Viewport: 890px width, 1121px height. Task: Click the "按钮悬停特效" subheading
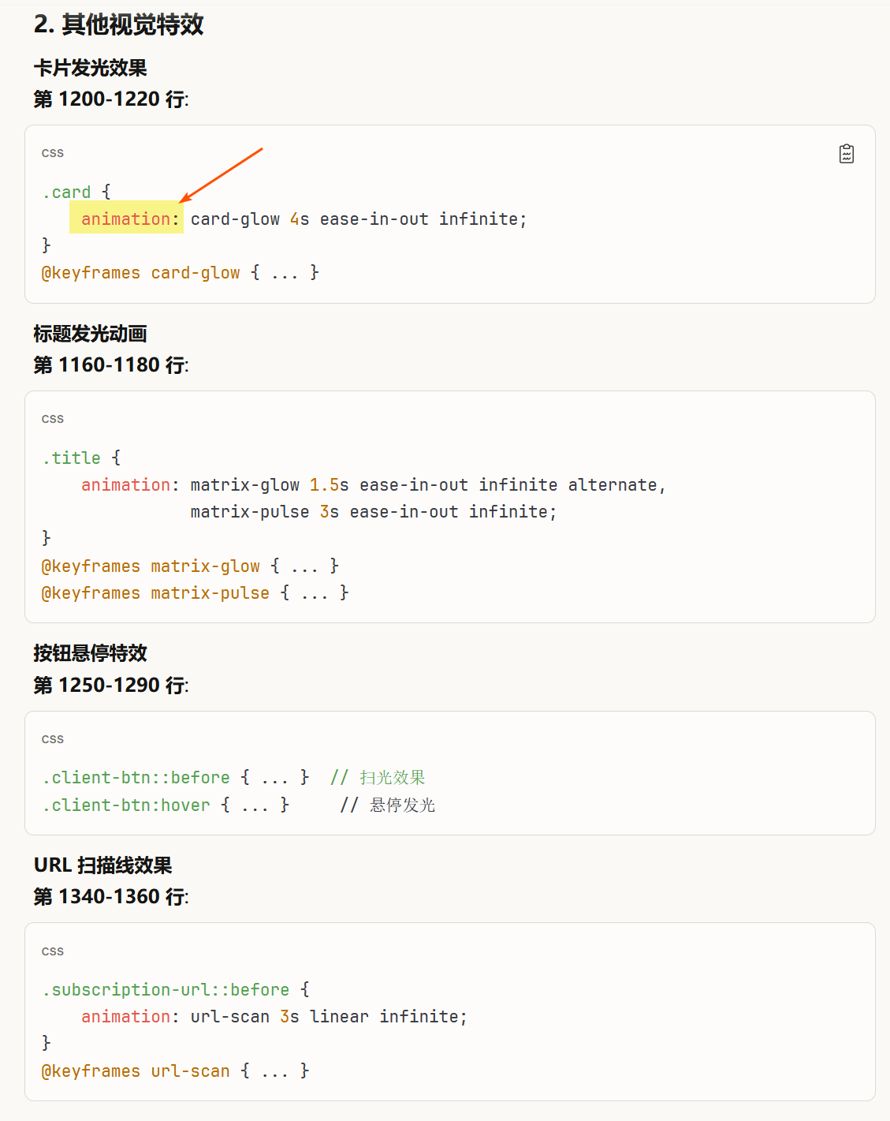[90, 653]
